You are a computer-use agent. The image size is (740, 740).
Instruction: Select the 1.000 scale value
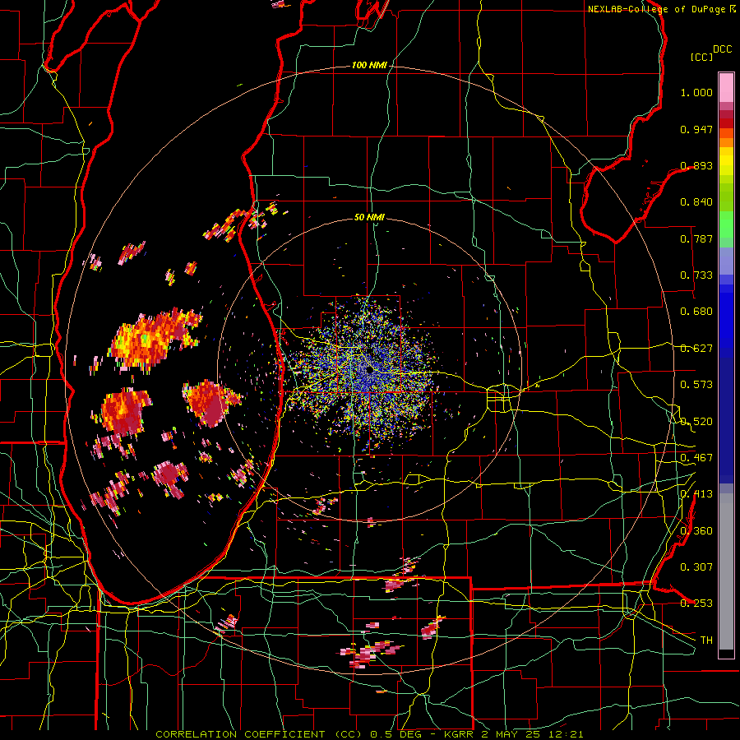(x=696, y=92)
